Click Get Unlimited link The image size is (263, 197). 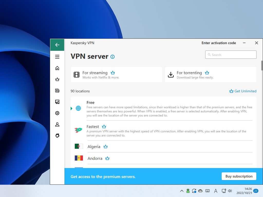[243, 91]
